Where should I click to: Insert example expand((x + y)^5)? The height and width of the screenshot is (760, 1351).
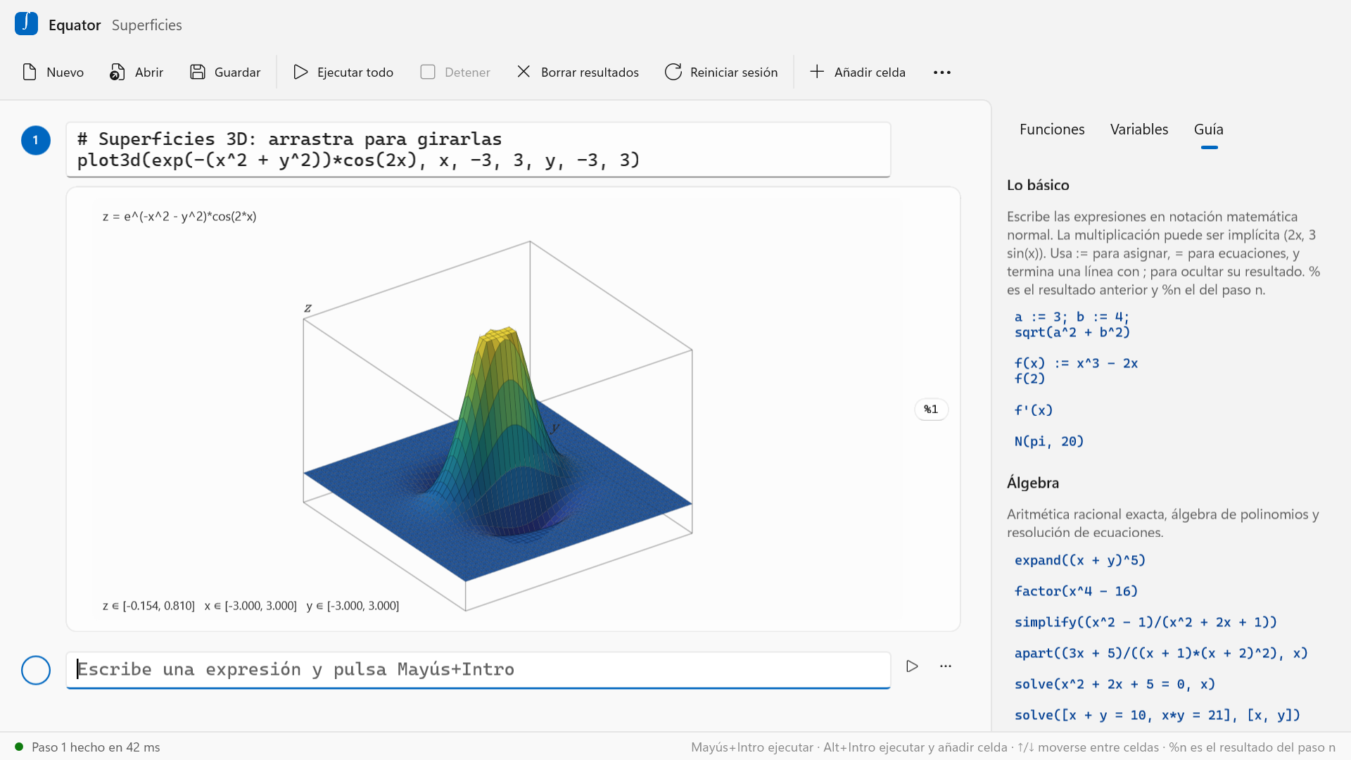click(1080, 561)
